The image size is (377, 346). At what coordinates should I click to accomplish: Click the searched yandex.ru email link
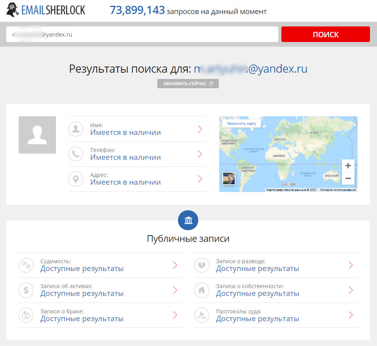(x=251, y=69)
